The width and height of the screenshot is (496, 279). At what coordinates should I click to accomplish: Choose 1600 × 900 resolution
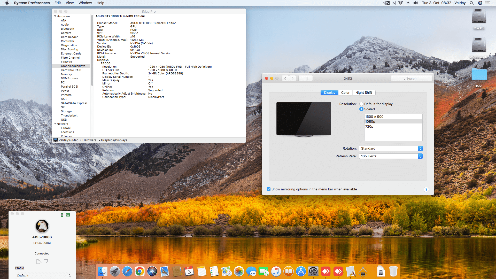pyautogui.click(x=393, y=117)
